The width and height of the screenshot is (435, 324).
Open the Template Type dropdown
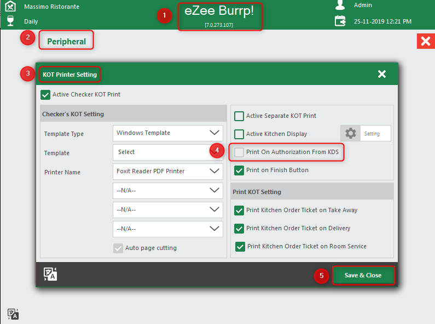168,133
